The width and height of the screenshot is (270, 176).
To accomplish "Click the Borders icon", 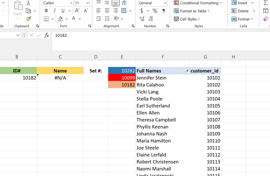I will (46, 19).
